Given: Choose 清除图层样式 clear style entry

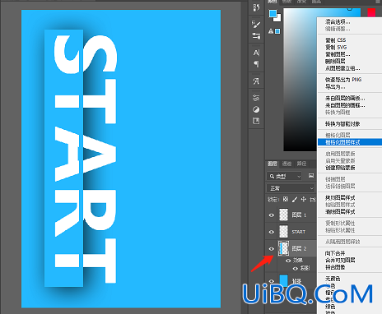Looking at the screenshot, I should point(340,212).
